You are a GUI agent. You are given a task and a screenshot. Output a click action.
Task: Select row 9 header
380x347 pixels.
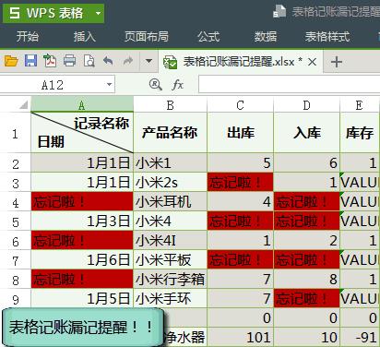pyautogui.click(x=15, y=299)
